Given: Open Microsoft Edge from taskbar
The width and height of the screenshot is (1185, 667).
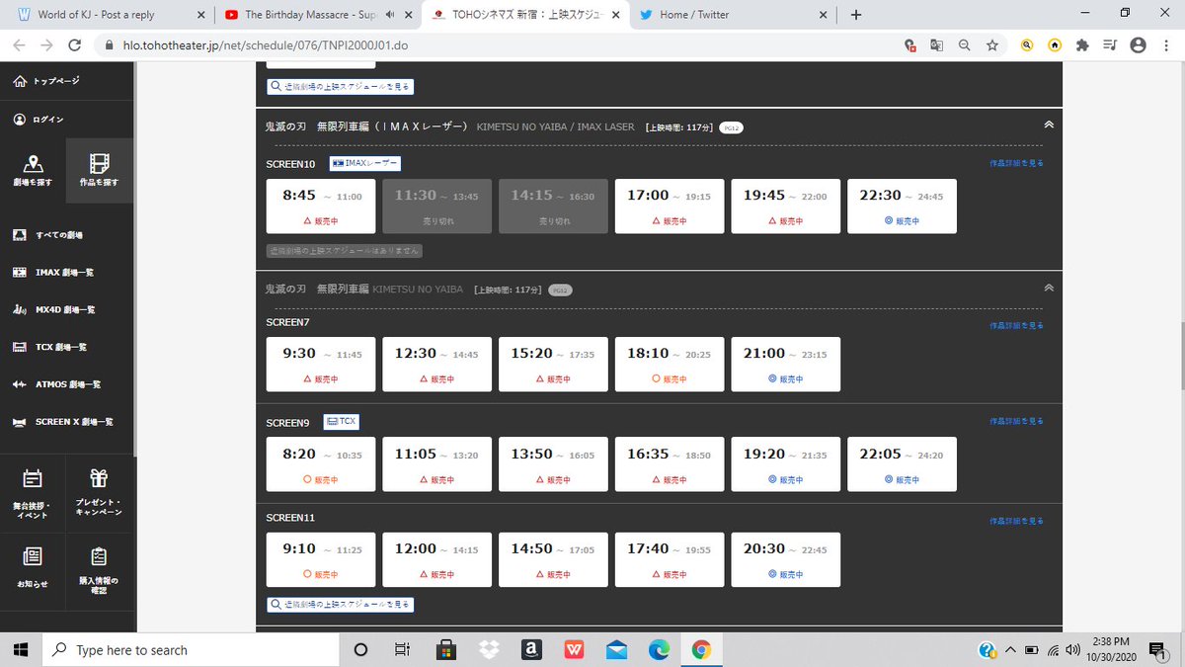Looking at the screenshot, I should 659,649.
